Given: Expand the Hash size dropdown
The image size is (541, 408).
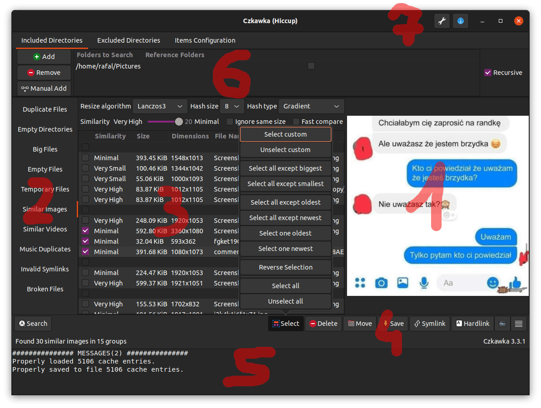Looking at the screenshot, I should click(232, 106).
